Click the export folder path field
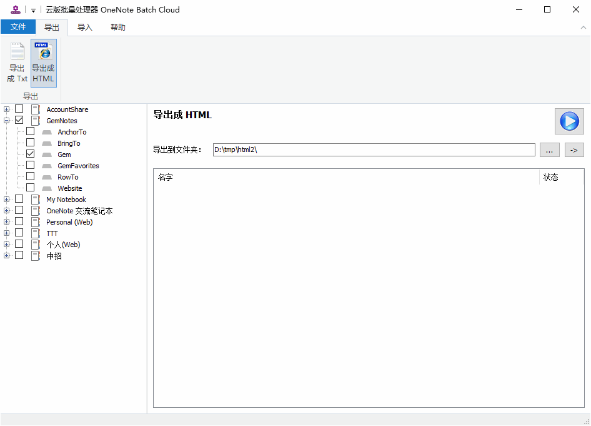The height and width of the screenshot is (426, 591). click(374, 150)
